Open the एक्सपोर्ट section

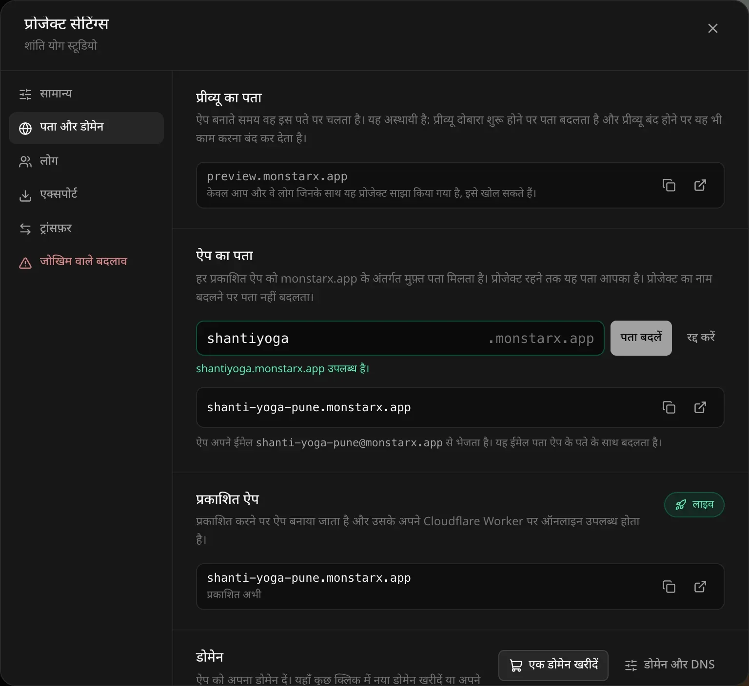tap(86, 195)
